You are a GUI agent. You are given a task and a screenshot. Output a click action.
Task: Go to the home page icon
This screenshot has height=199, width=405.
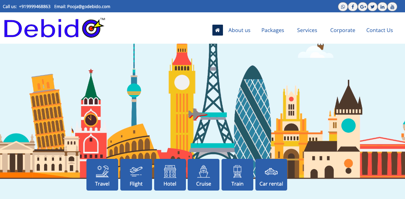tap(217, 30)
